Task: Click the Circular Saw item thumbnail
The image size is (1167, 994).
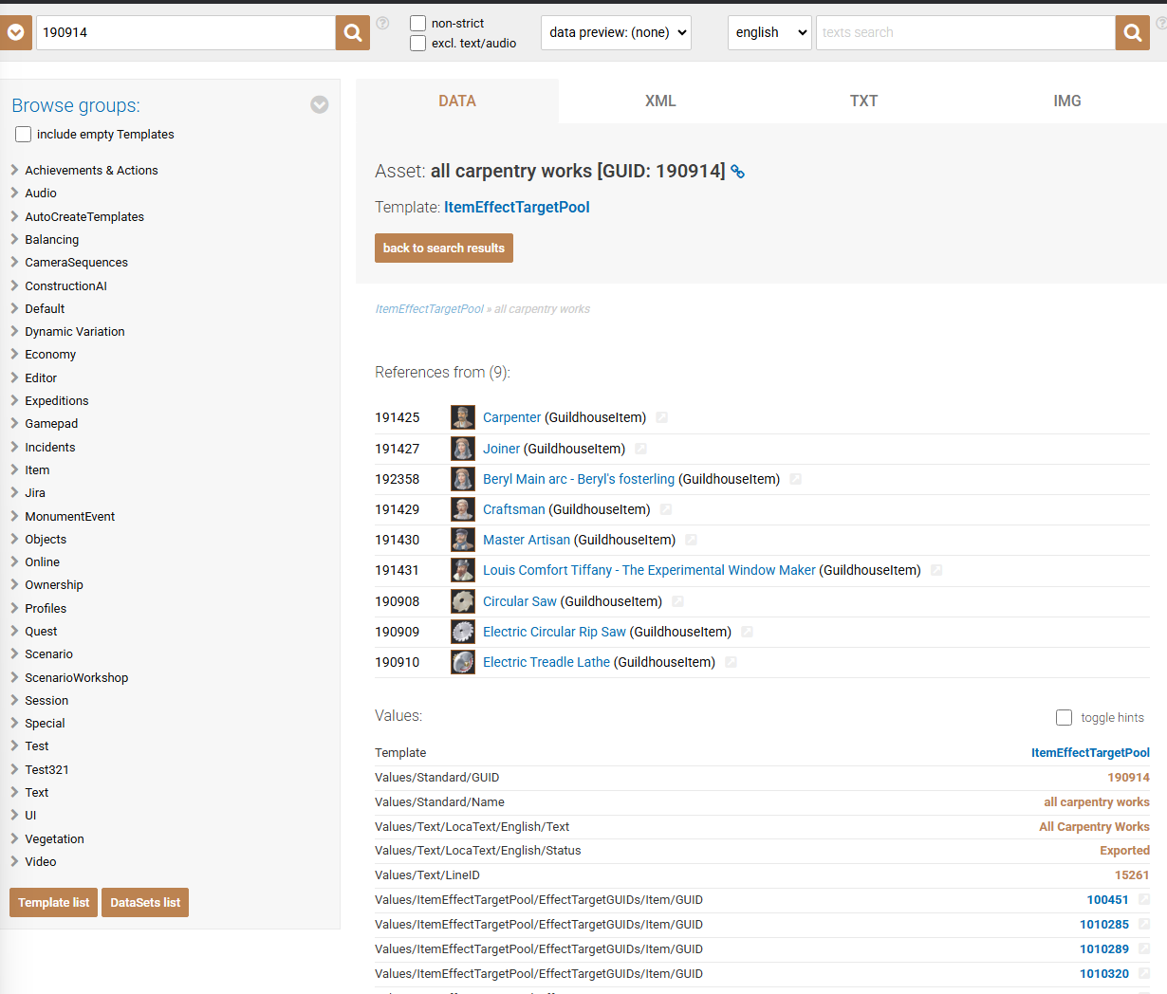Action: pyautogui.click(x=463, y=601)
